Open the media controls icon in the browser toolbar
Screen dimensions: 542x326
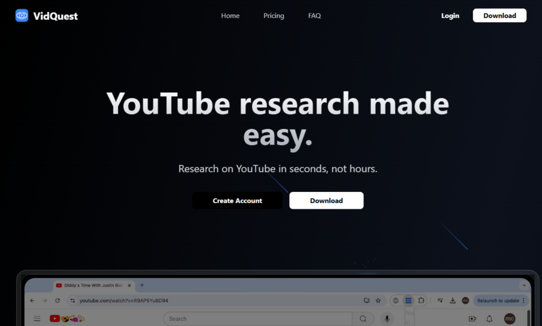pos(440,301)
